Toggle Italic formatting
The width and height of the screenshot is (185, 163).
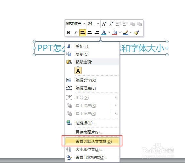(x=75, y=33)
